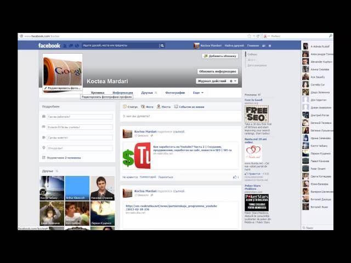Open chat with Дмитрий Рогов
The height and width of the screenshot is (263, 351).
click(x=317, y=115)
